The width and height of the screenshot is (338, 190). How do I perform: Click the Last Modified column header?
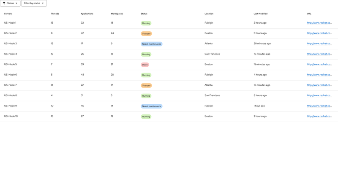click(x=260, y=14)
